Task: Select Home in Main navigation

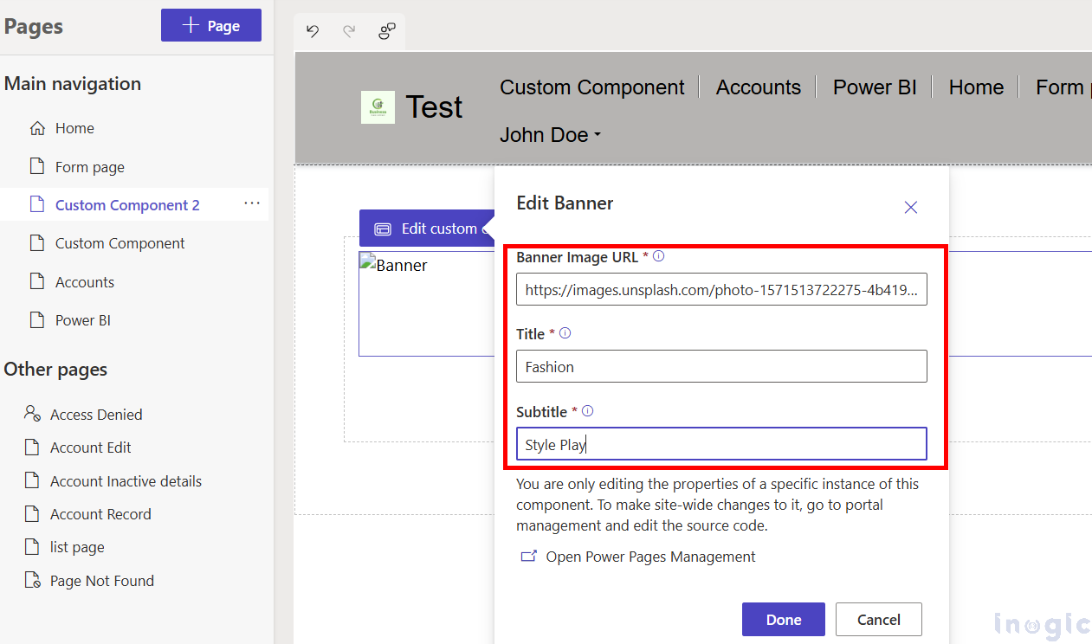Action: point(74,128)
